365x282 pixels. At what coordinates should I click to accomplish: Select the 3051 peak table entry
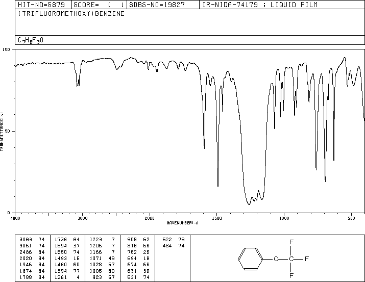click(32, 246)
